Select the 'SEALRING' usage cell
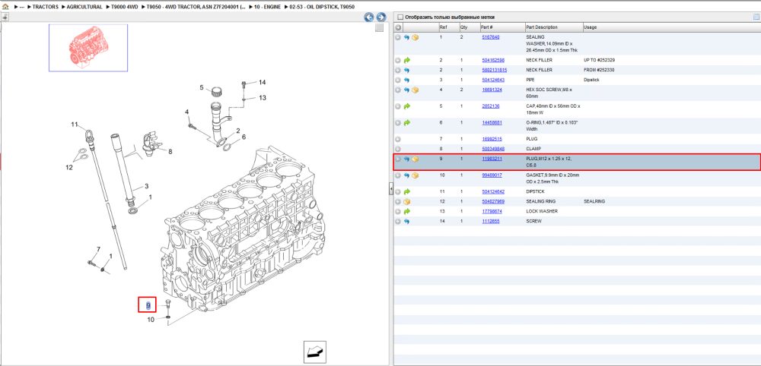Viewport: 761px width, 366px height. click(x=594, y=201)
